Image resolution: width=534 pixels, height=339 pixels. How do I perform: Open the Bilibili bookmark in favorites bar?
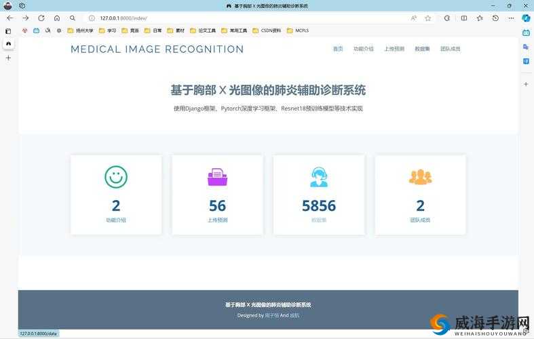[x=36, y=31]
